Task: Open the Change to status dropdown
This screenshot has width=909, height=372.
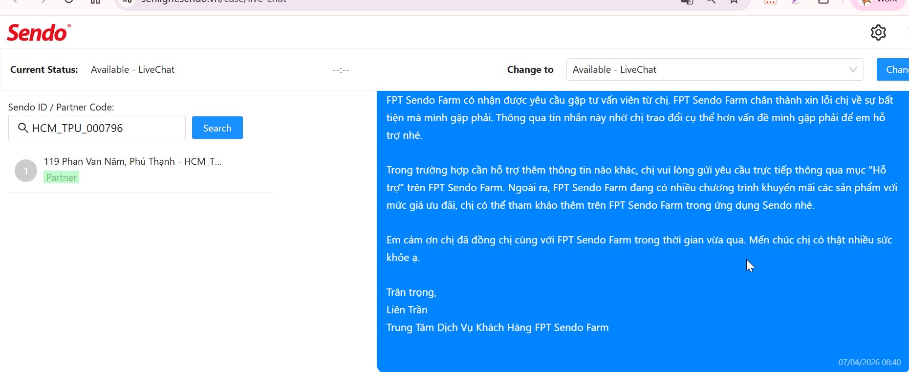Action: click(714, 69)
